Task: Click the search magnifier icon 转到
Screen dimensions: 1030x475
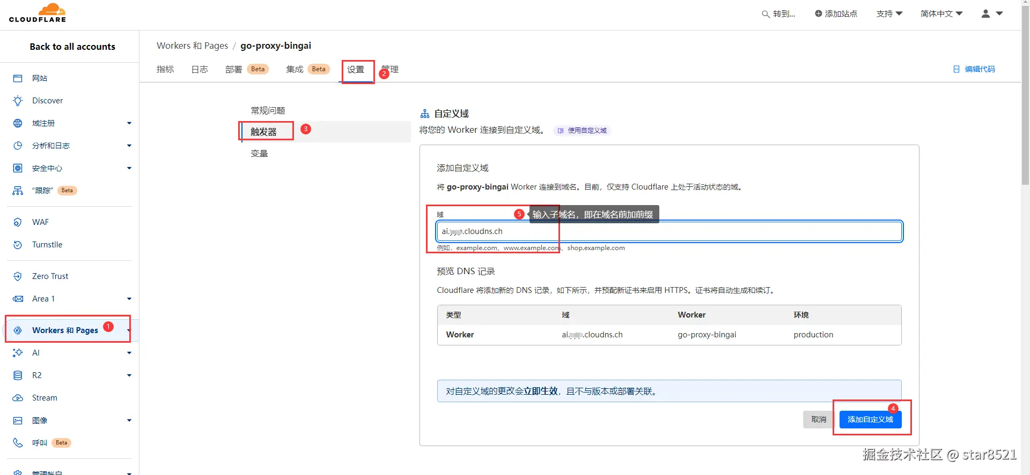Action: click(766, 14)
